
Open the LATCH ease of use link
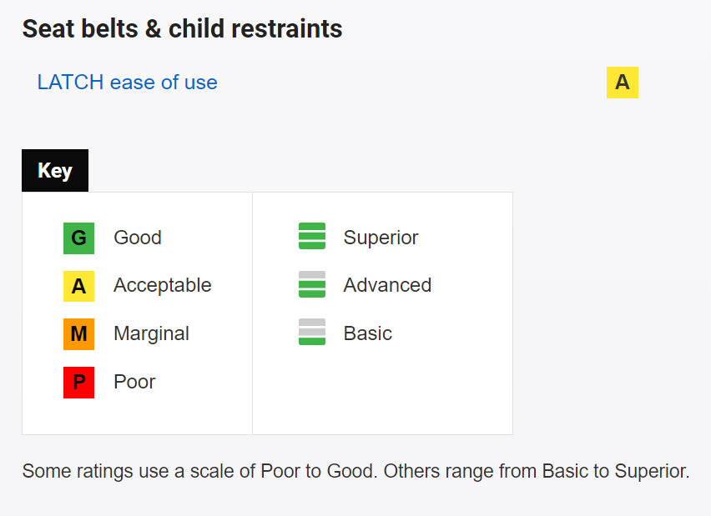tap(127, 83)
